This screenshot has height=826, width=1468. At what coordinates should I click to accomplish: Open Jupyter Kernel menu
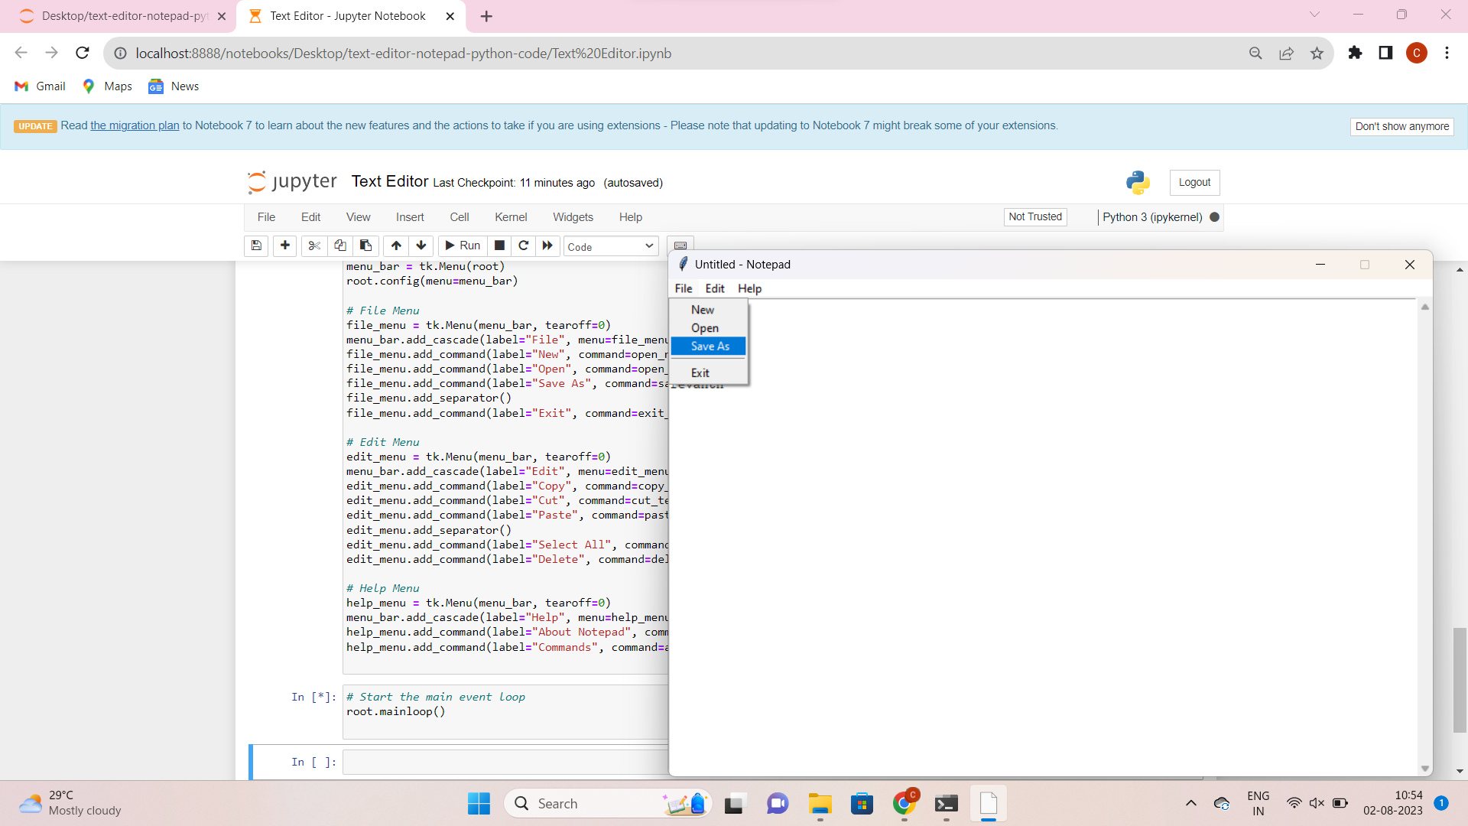click(511, 216)
